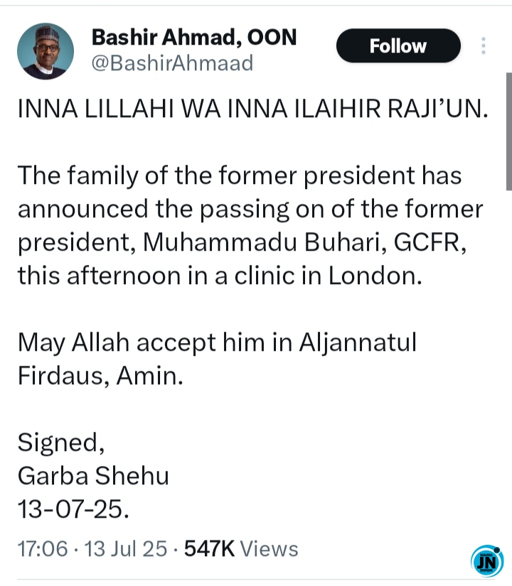
Task: Click the 'announced the passing' line
Action: [250, 209]
